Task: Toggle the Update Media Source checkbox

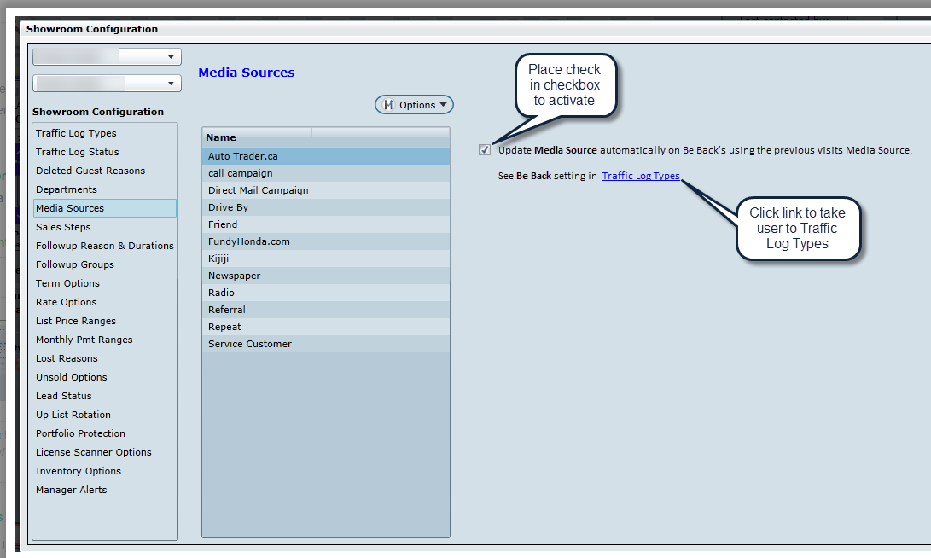Action: [485, 150]
